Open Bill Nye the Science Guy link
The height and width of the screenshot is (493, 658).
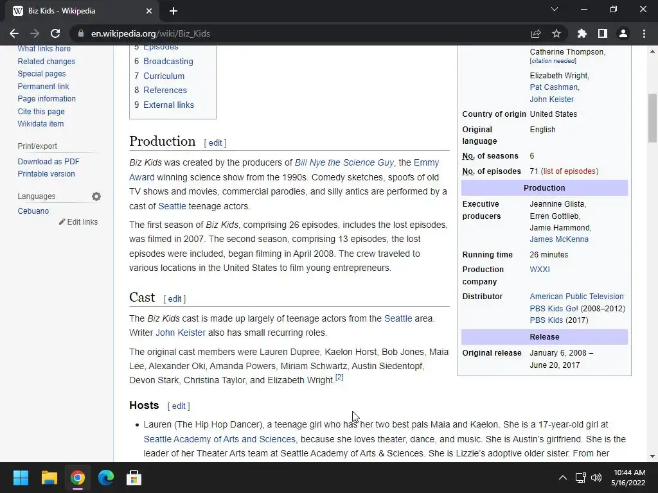[x=344, y=162]
